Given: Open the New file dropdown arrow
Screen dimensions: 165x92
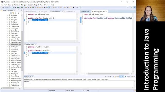Looking at the screenshot, I should 4,7.
